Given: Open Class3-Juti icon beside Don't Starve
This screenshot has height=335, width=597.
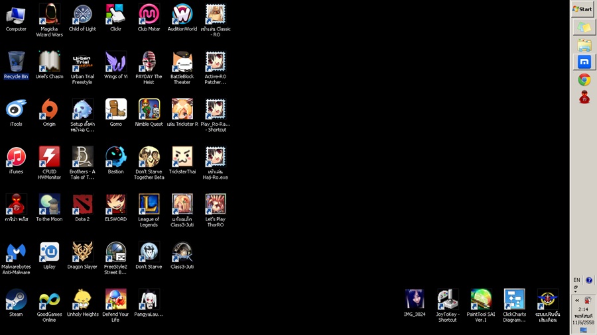Looking at the screenshot, I should [x=182, y=256].
